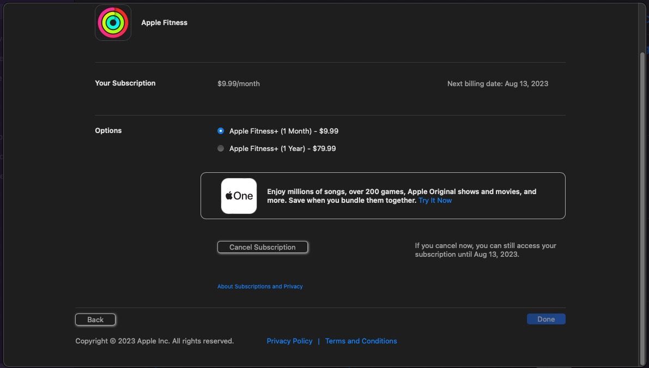Select the Apple Fitness+ yearly $79.99 plan
This screenshot has height=368, width=649.
point(220,148)
